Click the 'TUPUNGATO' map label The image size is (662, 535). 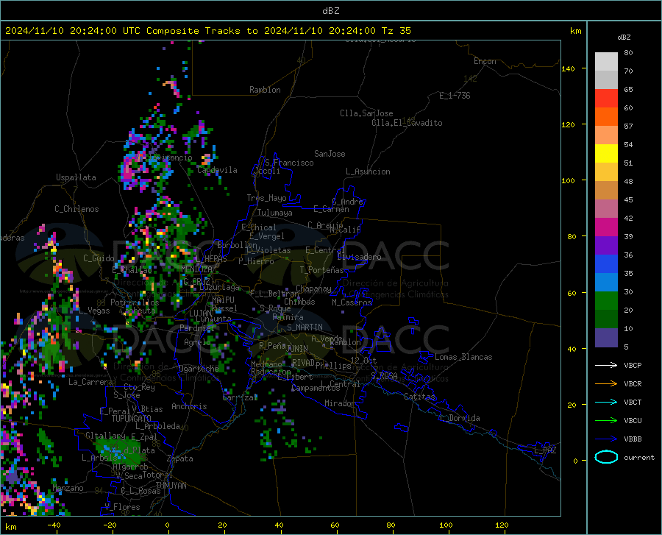point(132,419)
